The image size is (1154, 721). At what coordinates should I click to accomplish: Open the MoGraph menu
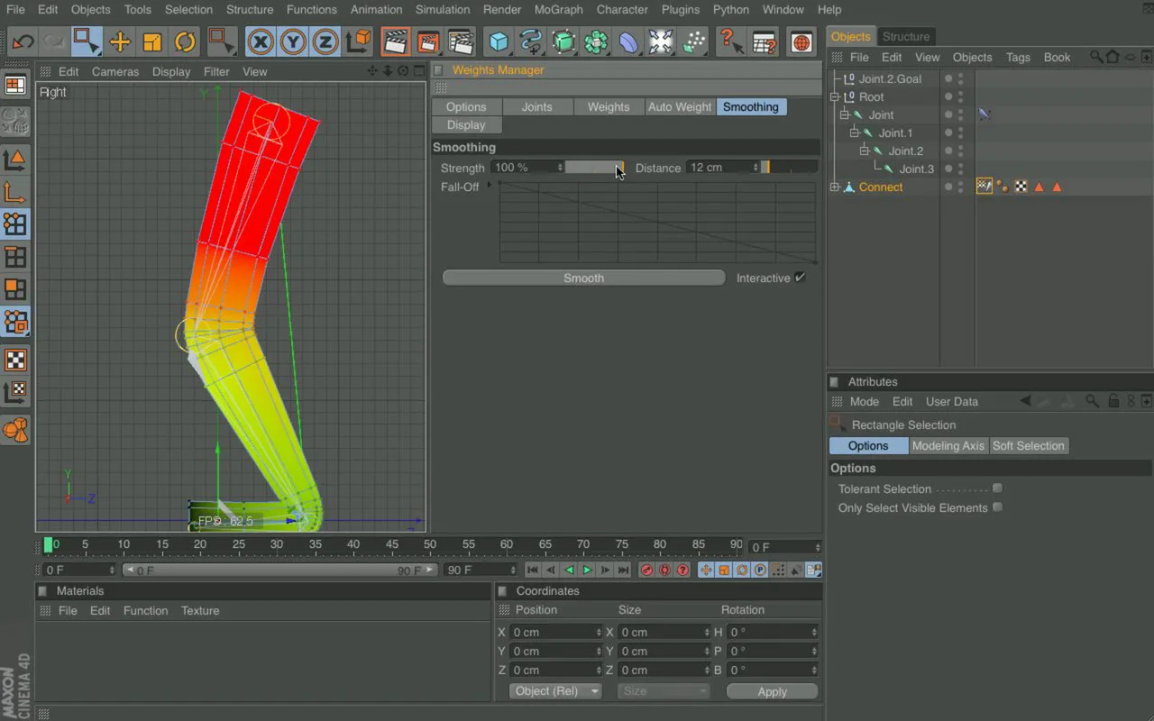559,9
